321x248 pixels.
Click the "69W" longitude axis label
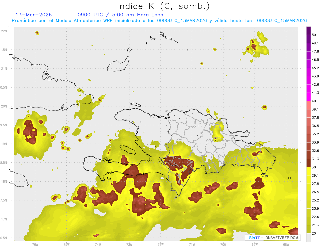pos(255,244)
